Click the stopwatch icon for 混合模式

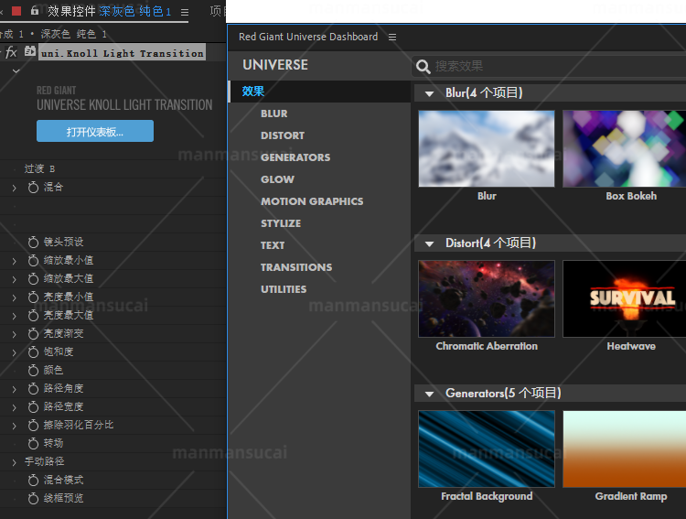coord(33,481)
